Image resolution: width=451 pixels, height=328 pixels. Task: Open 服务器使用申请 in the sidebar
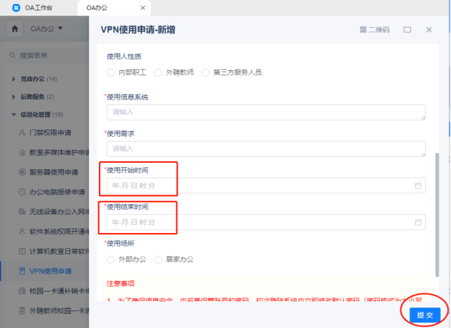click(53, 172)
